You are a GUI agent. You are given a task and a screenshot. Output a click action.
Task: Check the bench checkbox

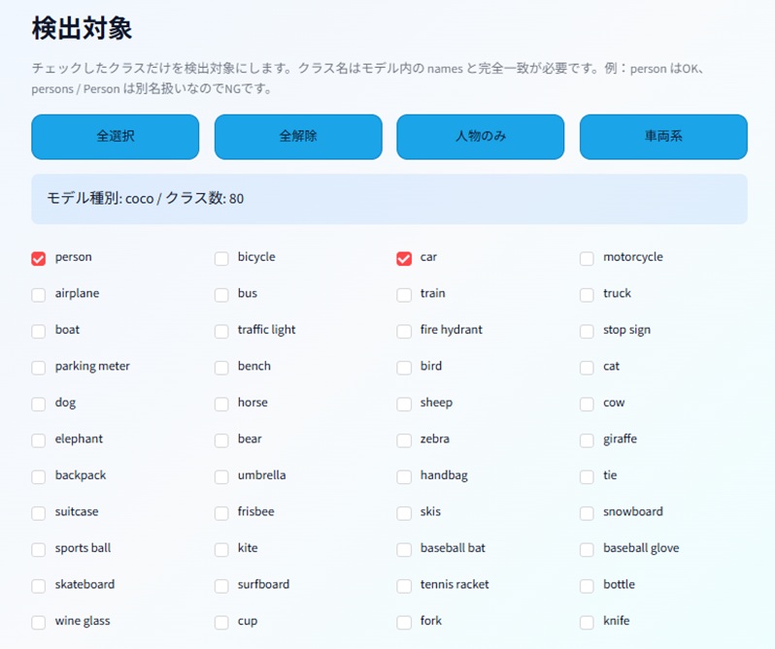click(221, 368)
